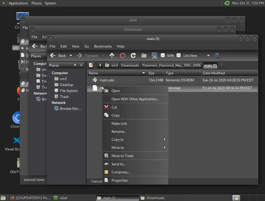The height and width of the screenshot is (201, 265).
Task: Click the Up folder arrow icon
Action: 112,55
